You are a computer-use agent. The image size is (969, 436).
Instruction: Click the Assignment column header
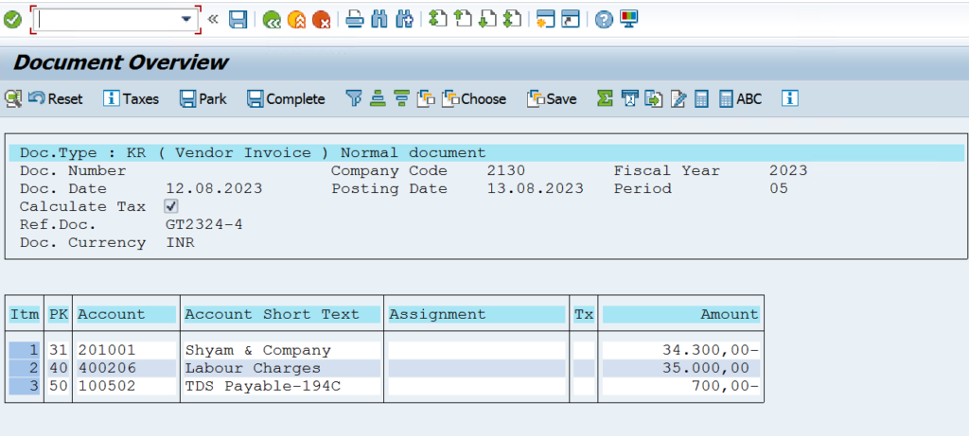point(477,314)
